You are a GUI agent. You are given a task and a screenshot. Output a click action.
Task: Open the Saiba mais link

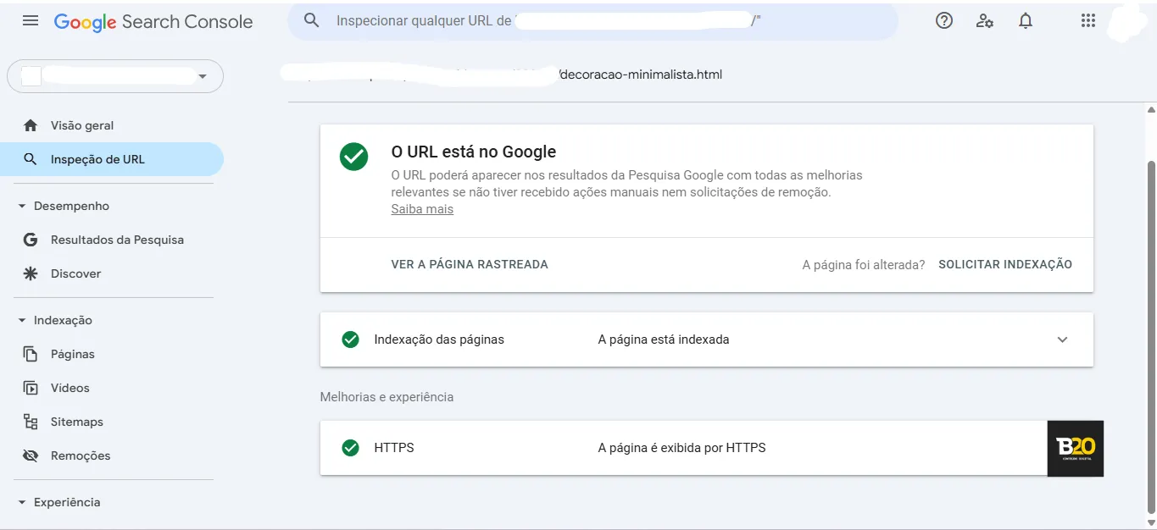(422, 209)
